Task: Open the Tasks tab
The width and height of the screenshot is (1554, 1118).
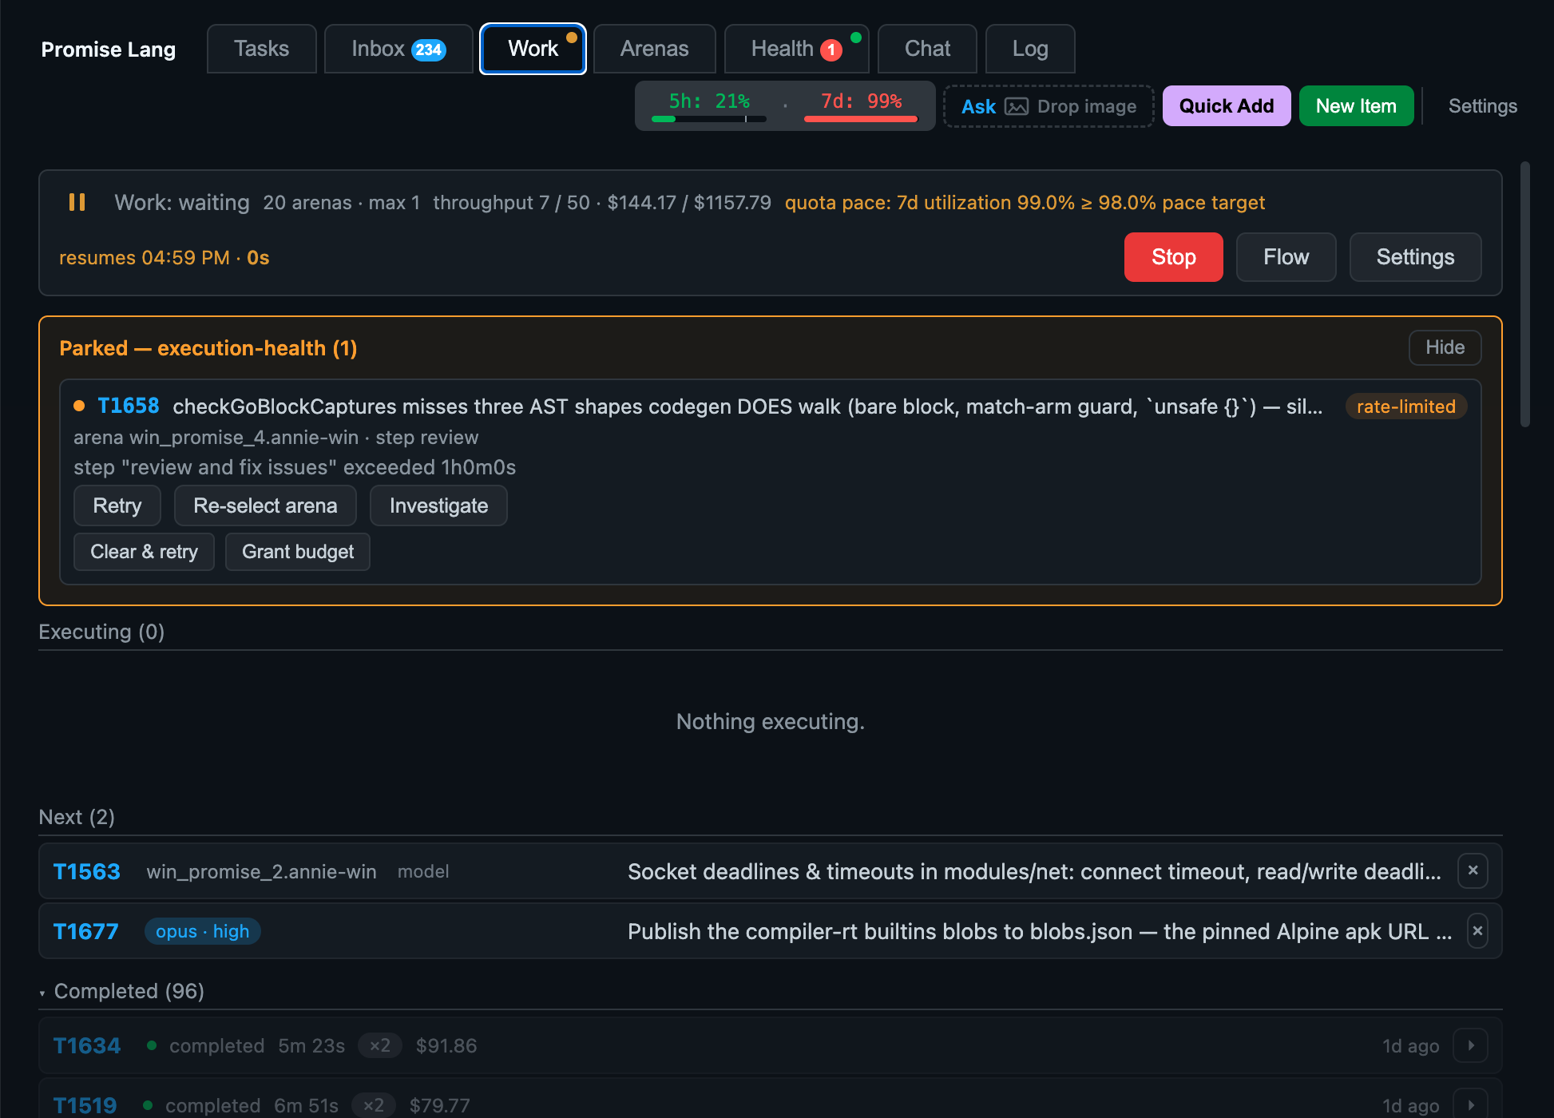Action: point(262,49)
